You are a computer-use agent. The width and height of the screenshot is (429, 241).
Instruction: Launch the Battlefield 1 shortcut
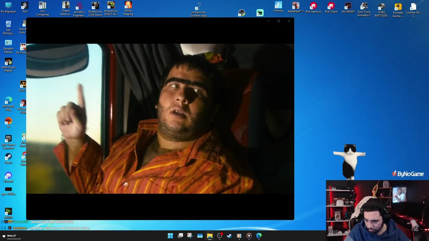pos(296,7)
